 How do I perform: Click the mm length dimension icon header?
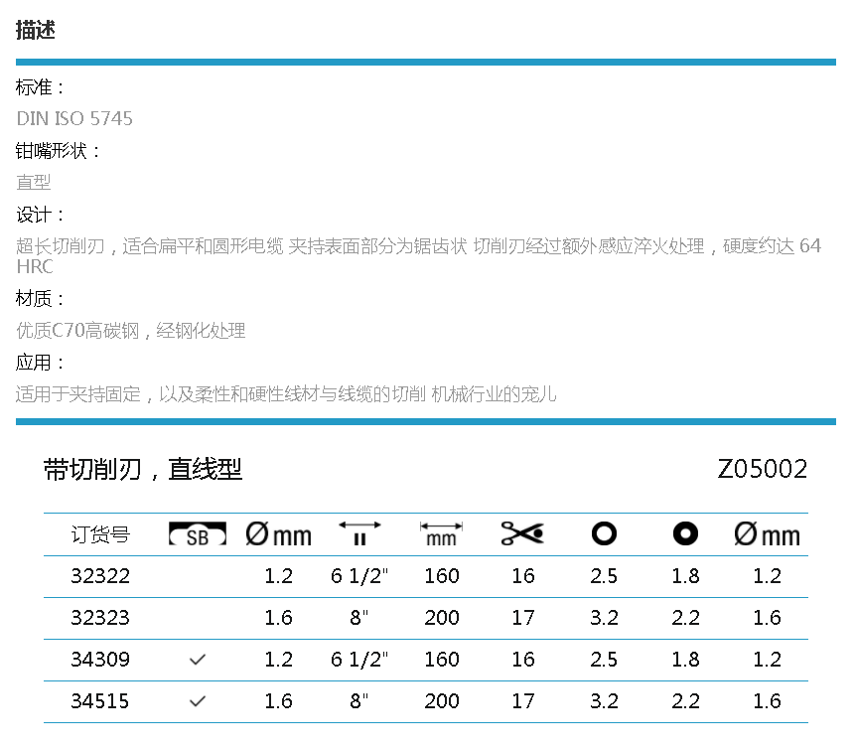tap(441, 534)
